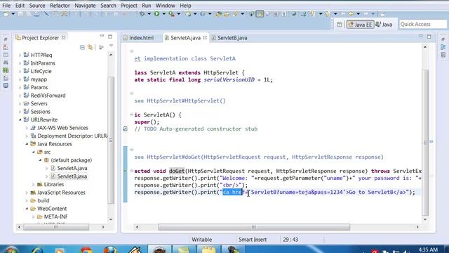This screenshot has width=449, height=253.
Task: Select the Sessions project
Action: [41, 112]
